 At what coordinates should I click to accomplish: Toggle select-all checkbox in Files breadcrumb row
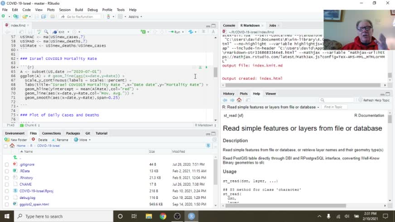pyautogui.click(x=5, y=146)
